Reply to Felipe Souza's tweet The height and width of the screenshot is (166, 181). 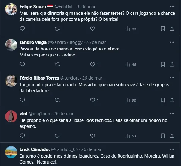coord(22,29)
